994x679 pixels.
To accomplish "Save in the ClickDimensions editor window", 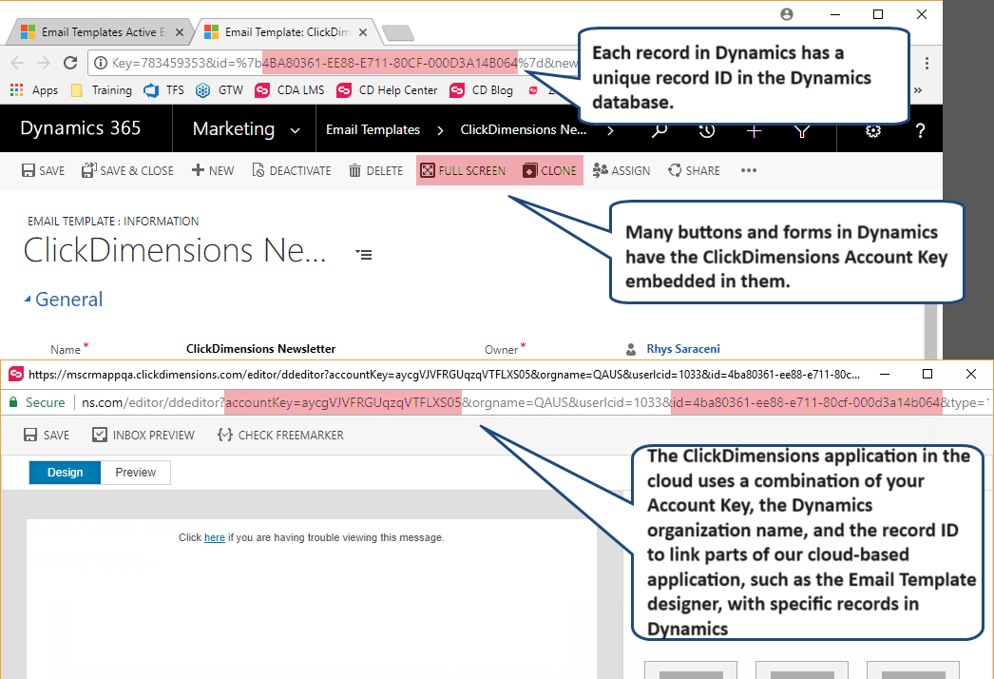I will tap(47, 435).
